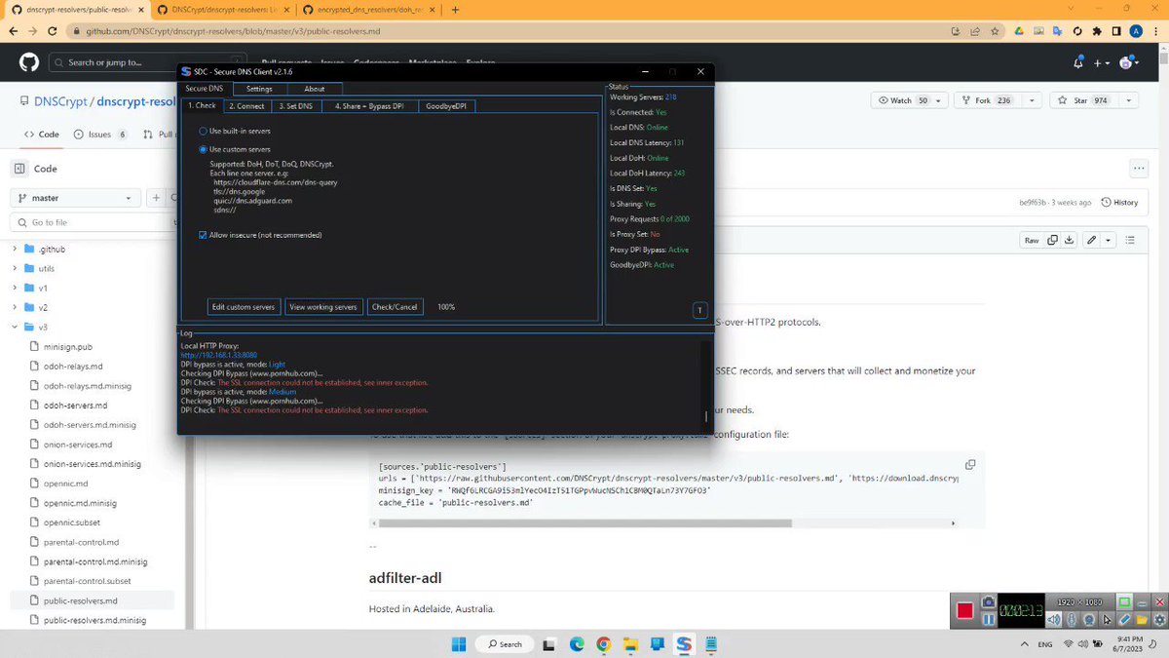Copy raw file contents icon
Viewport: 1169px width, 658px height.
(1053, 240)
